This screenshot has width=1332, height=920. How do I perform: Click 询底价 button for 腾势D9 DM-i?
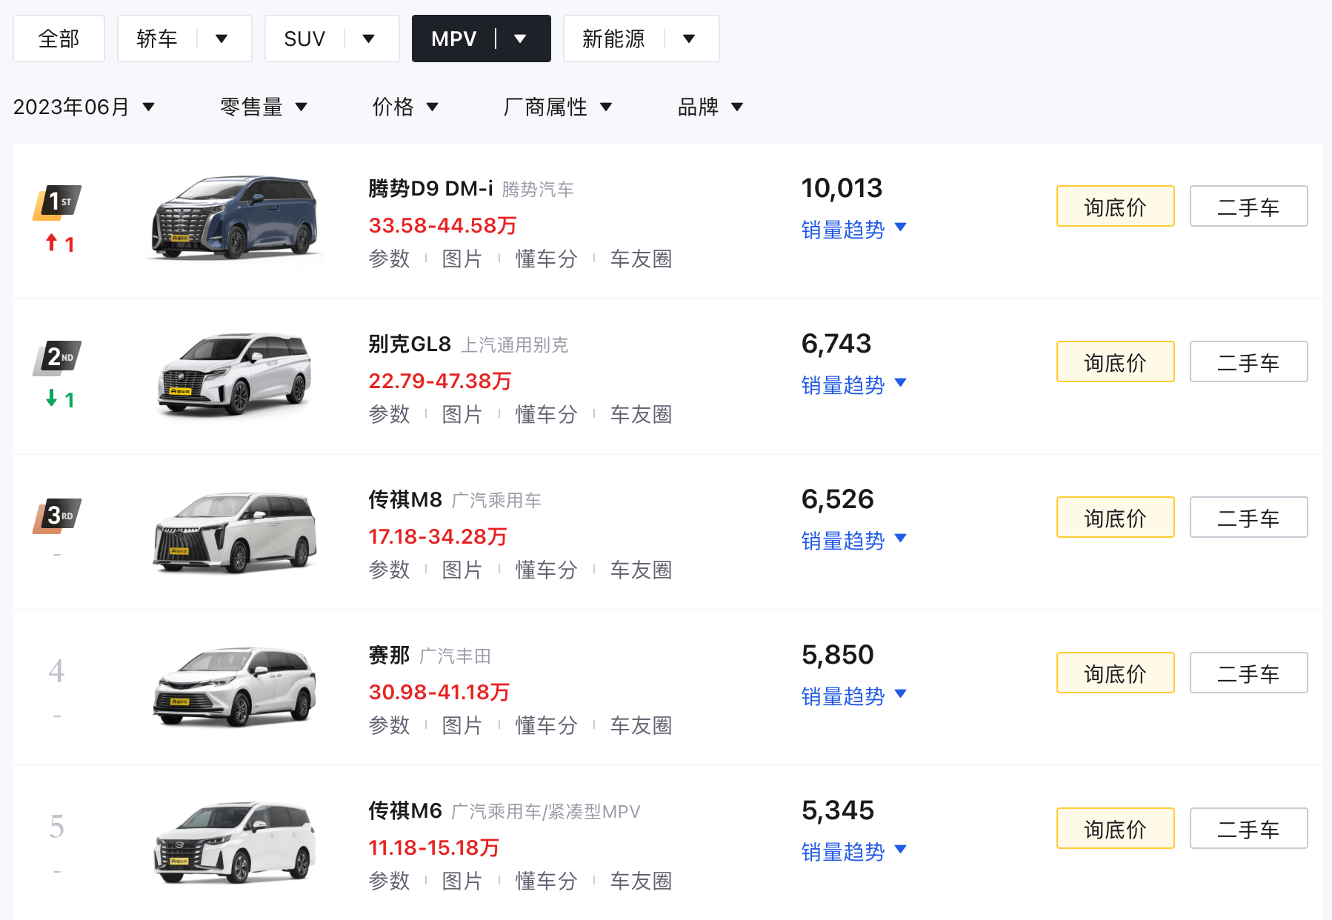click(1115, 207)
